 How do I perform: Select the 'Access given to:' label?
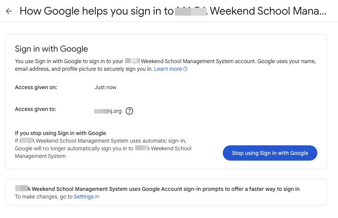(x=36, y=109)
